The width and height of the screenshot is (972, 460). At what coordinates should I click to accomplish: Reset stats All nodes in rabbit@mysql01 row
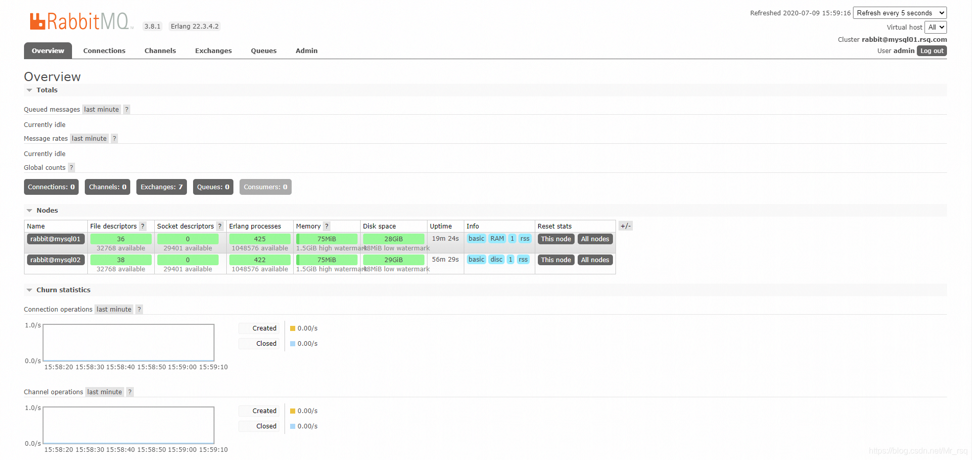[x=595, y=239]
